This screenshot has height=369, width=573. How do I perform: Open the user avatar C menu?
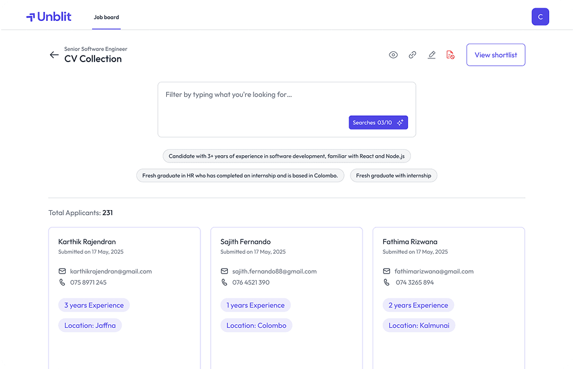click(540, 17)
